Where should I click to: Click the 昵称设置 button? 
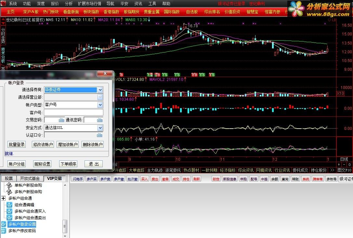[x=42, y=164]
